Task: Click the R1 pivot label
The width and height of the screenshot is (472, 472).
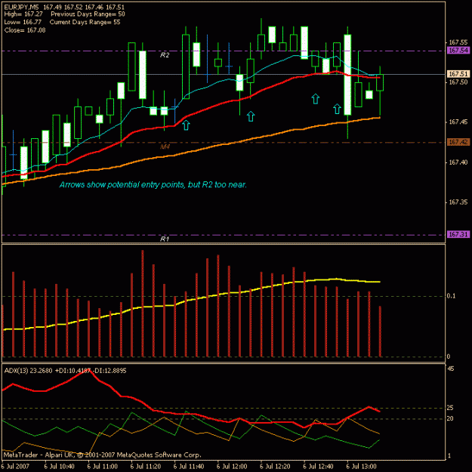Action: pos(165,239)
